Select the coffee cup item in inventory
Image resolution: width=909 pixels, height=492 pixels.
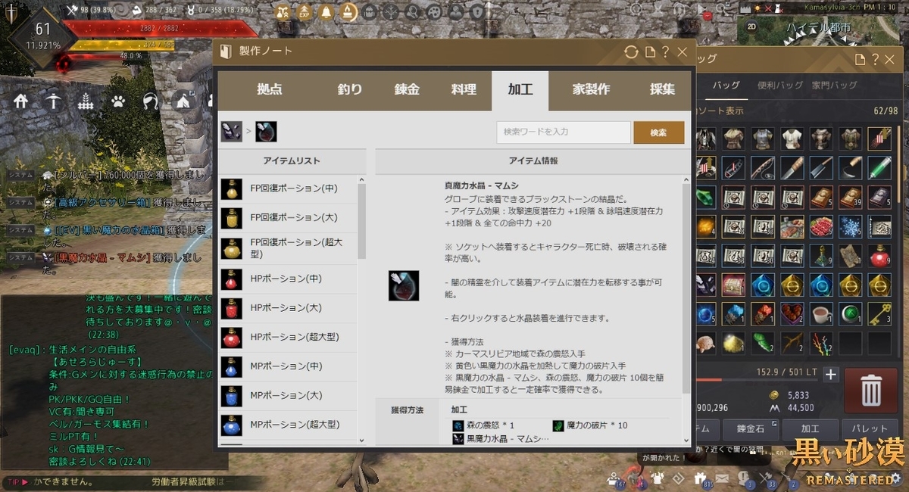point(821,313)
